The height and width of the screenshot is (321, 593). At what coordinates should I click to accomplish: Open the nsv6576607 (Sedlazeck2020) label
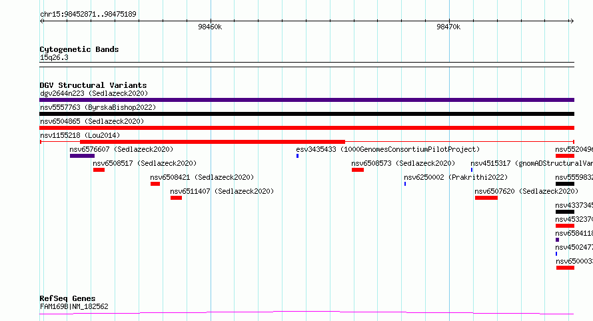121,149
